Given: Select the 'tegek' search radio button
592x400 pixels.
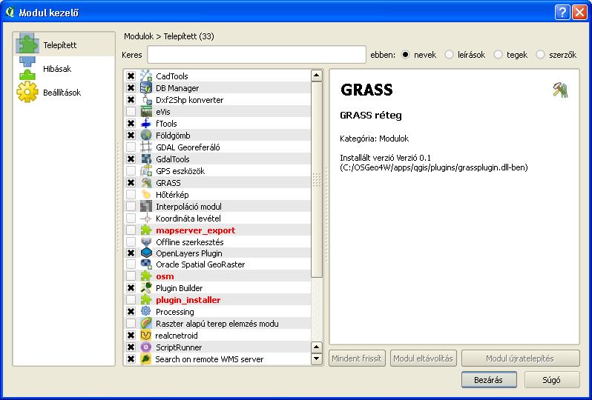Looking at the screenshot, I should pyautogui.click(x=498, y=55).
